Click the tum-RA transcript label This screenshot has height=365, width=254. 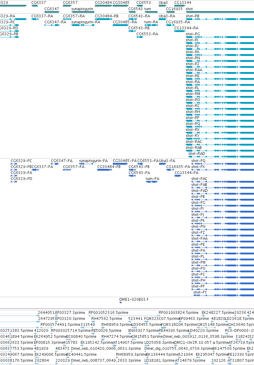[x=151, y=22]
